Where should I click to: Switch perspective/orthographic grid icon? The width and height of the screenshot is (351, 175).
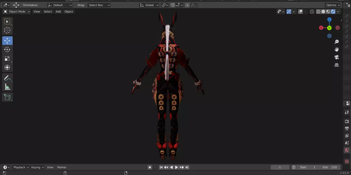[337, 65]
